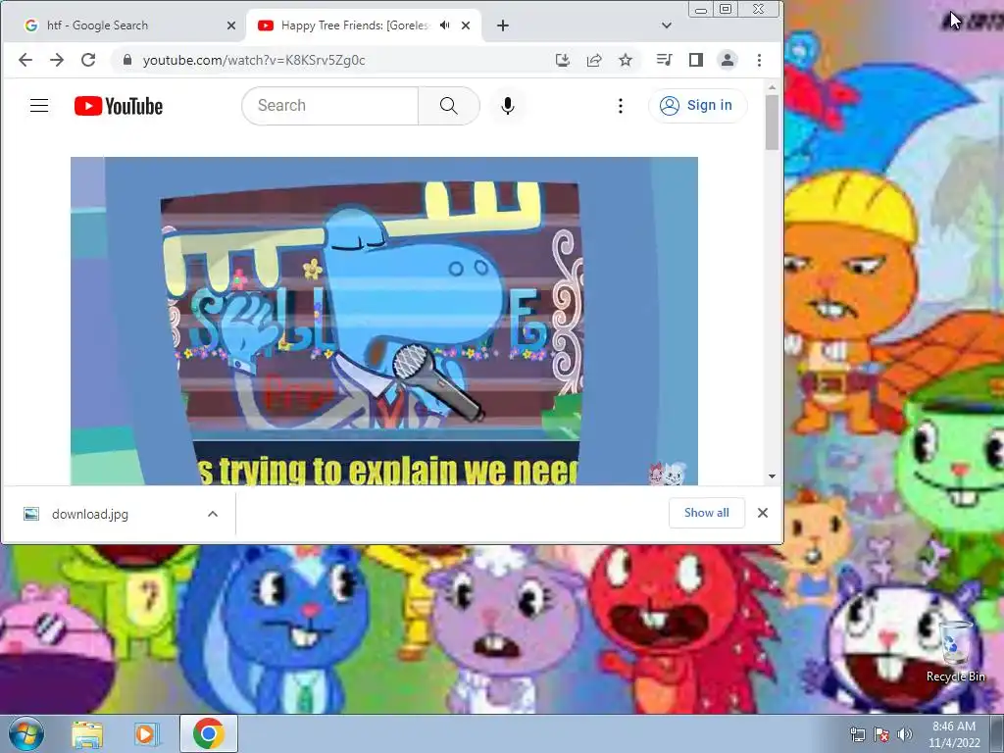The width and height of the screenshot is (1004, 753).
Task: Minimize the Chrome window
Action: coord(701,10)
